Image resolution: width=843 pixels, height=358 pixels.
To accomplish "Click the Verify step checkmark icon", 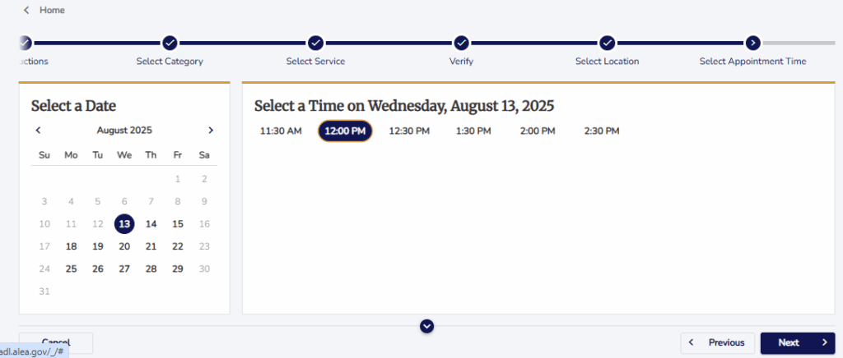I will click(461, 43).
